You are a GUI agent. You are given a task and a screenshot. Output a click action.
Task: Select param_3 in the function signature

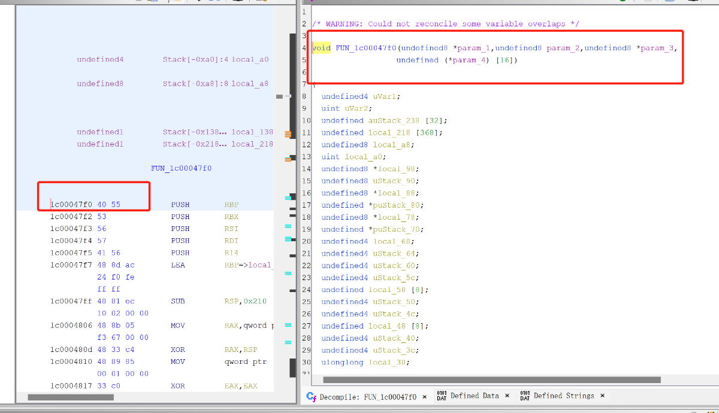click(656, 48)
